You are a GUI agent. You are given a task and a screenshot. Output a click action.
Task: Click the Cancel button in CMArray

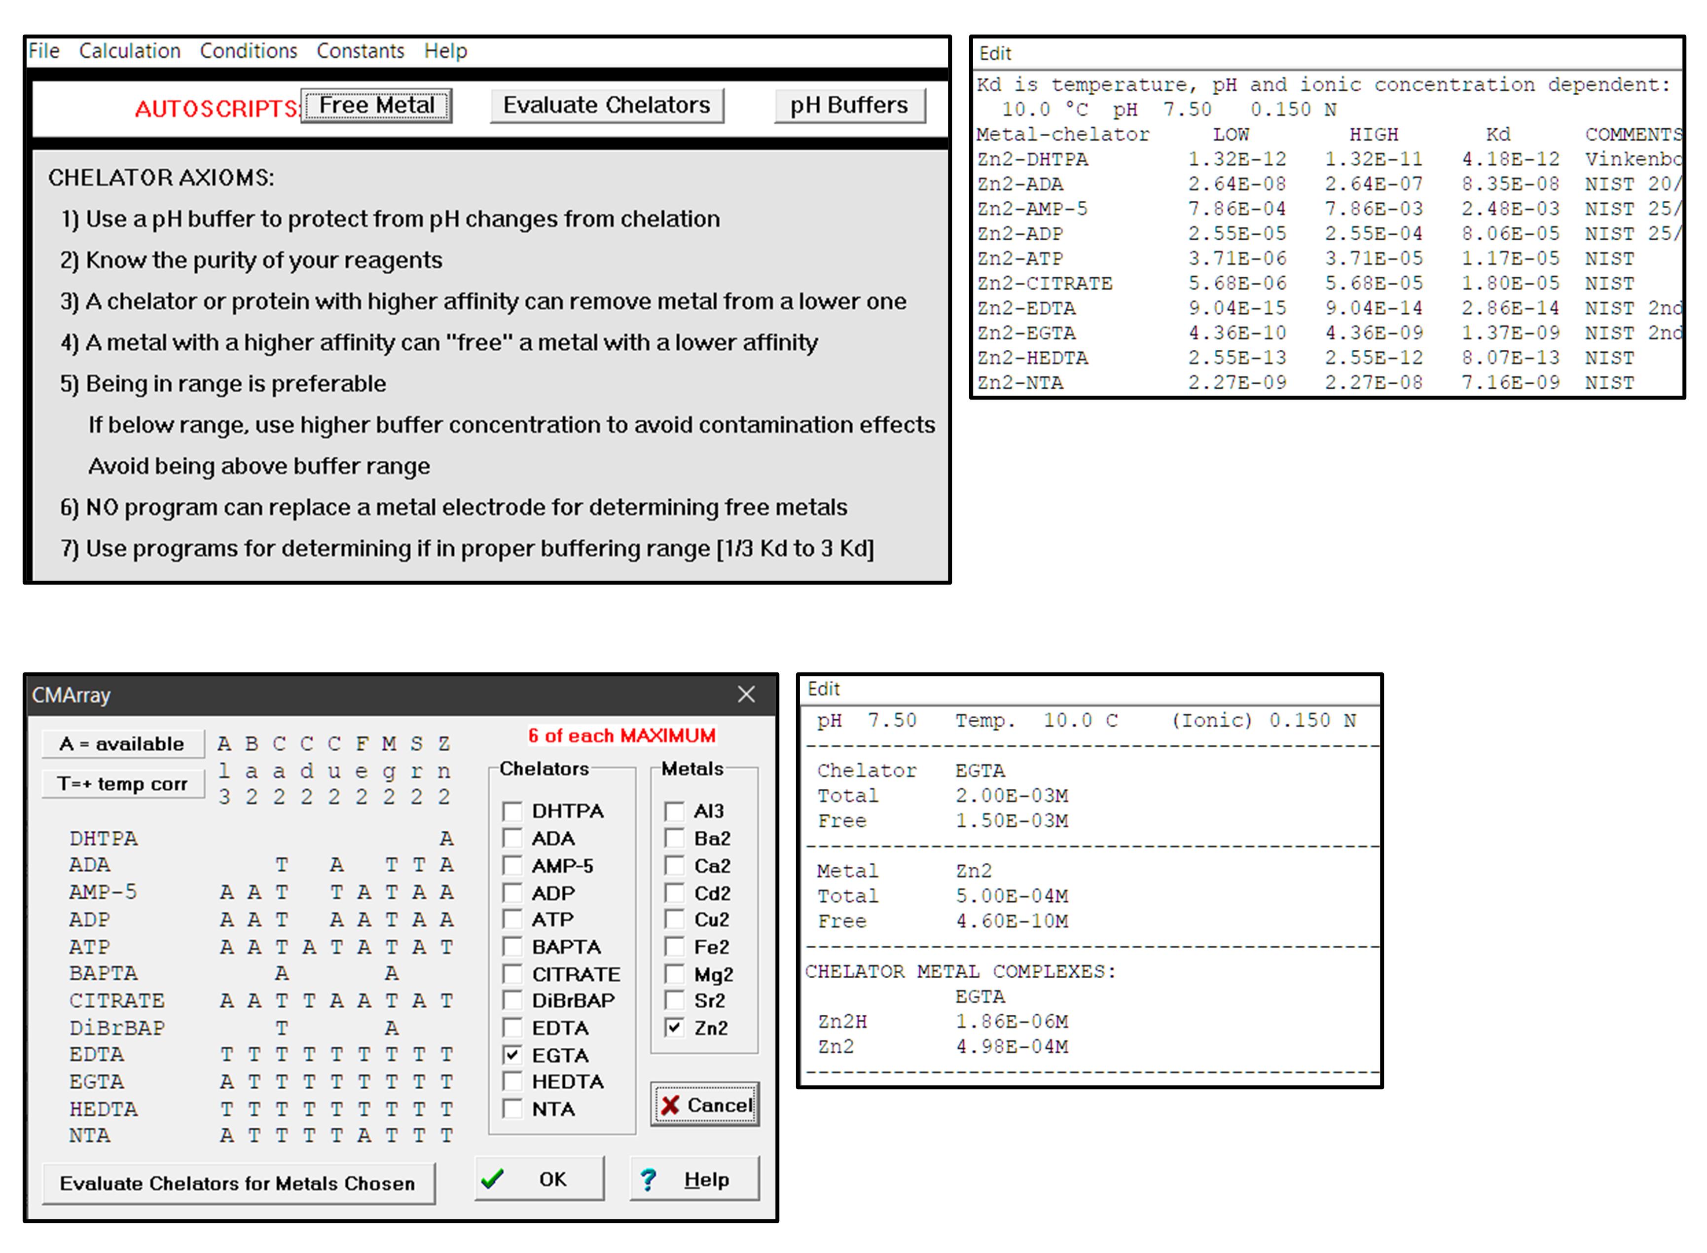pos(704,1105)
